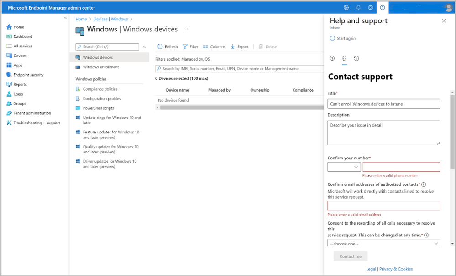Open the Columns chooser
This screenshot has height=276, width=456.
pos(214,47)
